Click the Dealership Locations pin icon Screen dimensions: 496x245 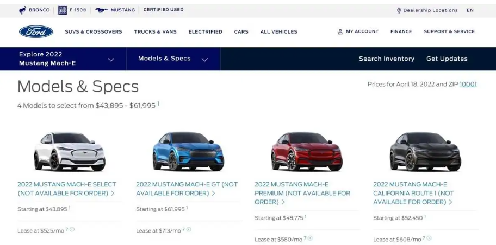[399, 10]
